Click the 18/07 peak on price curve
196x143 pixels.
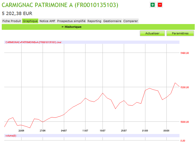[x=103, y=93]
